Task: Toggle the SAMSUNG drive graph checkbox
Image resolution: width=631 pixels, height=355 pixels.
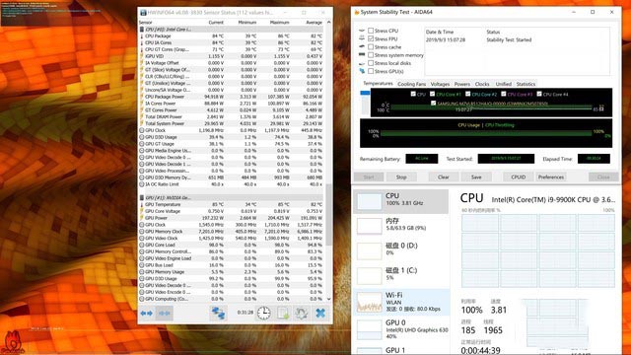Action: coord(434,103)
